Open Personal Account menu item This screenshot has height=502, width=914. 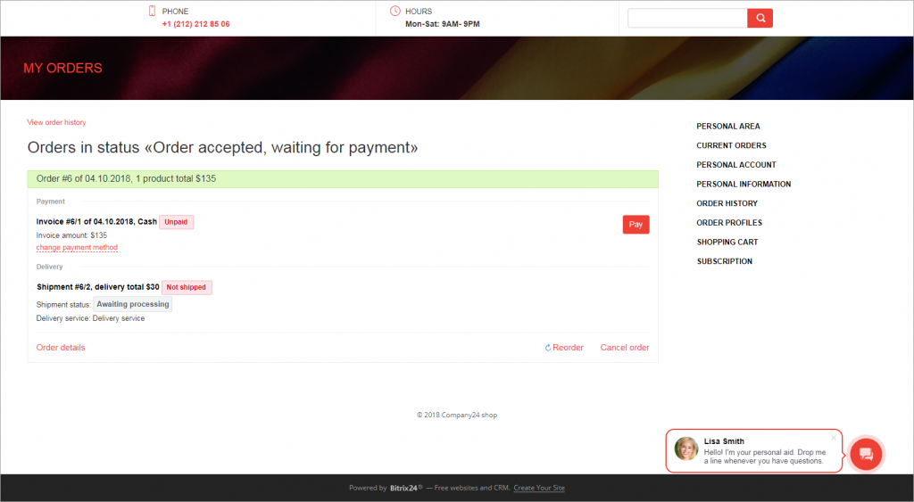[736, 165]
